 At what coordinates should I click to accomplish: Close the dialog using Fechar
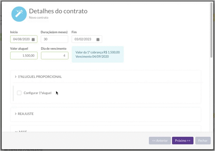coord(203,141)
